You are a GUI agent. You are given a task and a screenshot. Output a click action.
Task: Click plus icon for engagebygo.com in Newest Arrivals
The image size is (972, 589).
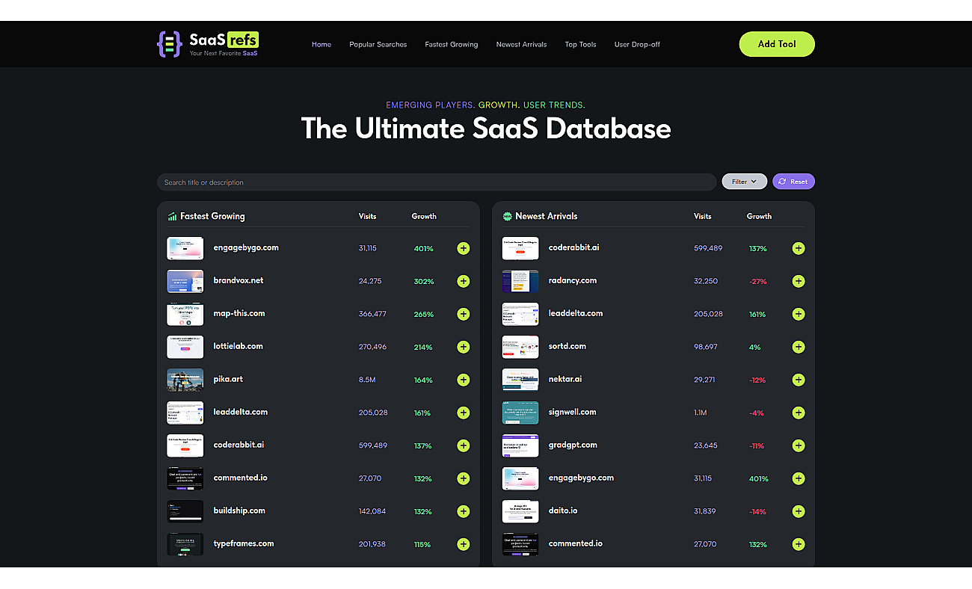(799, 478)
